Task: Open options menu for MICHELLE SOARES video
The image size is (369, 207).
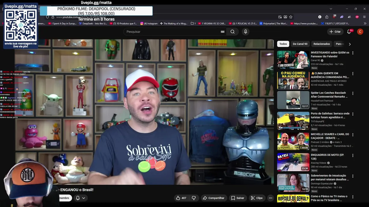Action: 353,135
